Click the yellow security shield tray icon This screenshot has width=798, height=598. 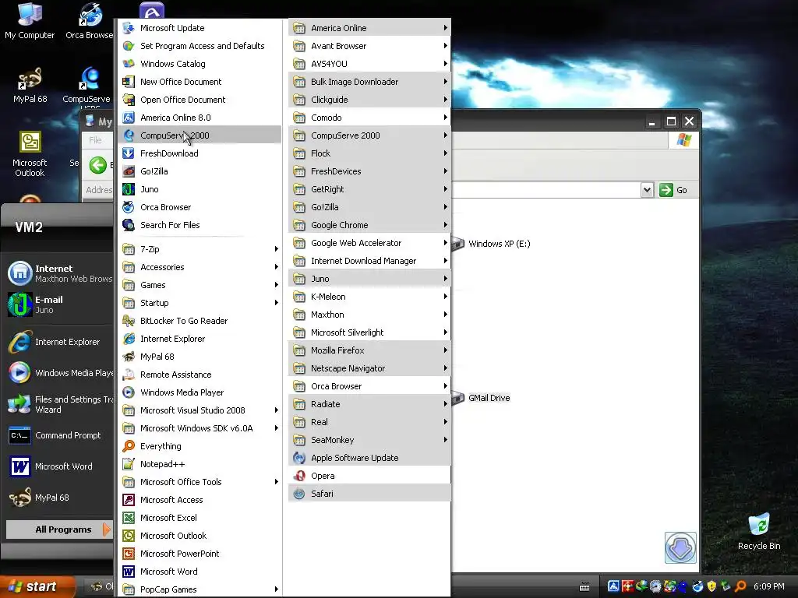pos(711,586)
